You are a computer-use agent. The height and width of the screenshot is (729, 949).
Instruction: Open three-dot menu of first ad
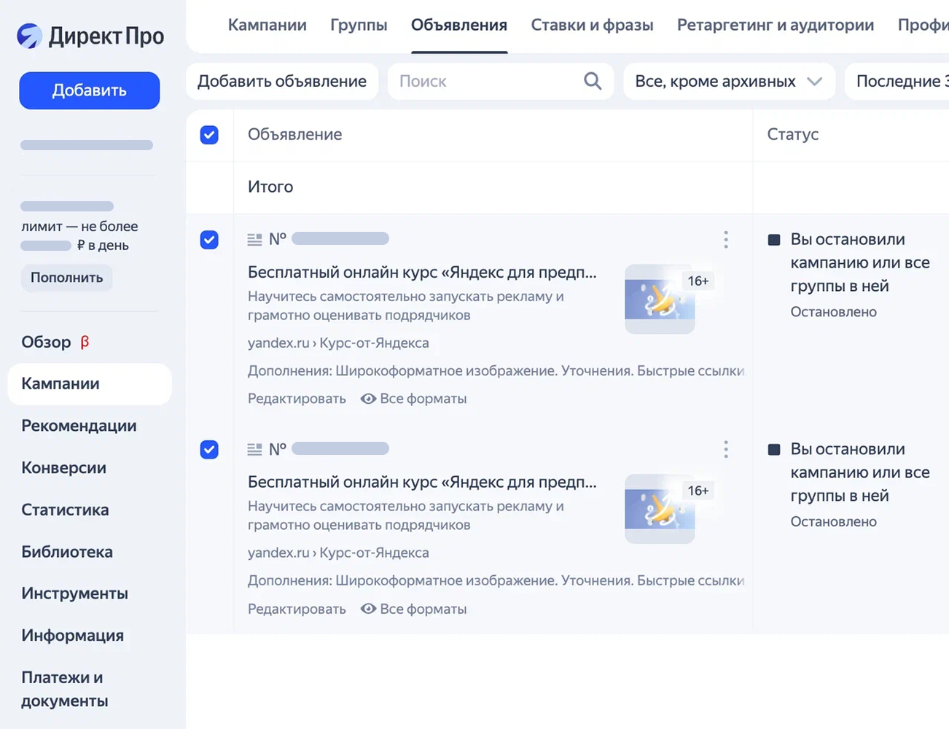[726, 240]
